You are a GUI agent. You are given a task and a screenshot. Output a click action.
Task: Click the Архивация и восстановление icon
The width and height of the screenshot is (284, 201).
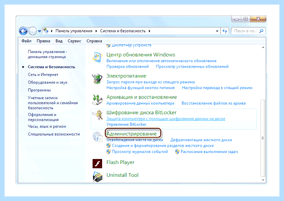97,100
